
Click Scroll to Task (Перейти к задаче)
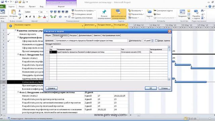click(196, 14)
